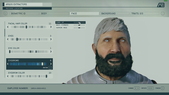This screenshot has width=169, height=95.
Task: Select the Eyebrow Color label
Action: (16, 73)
